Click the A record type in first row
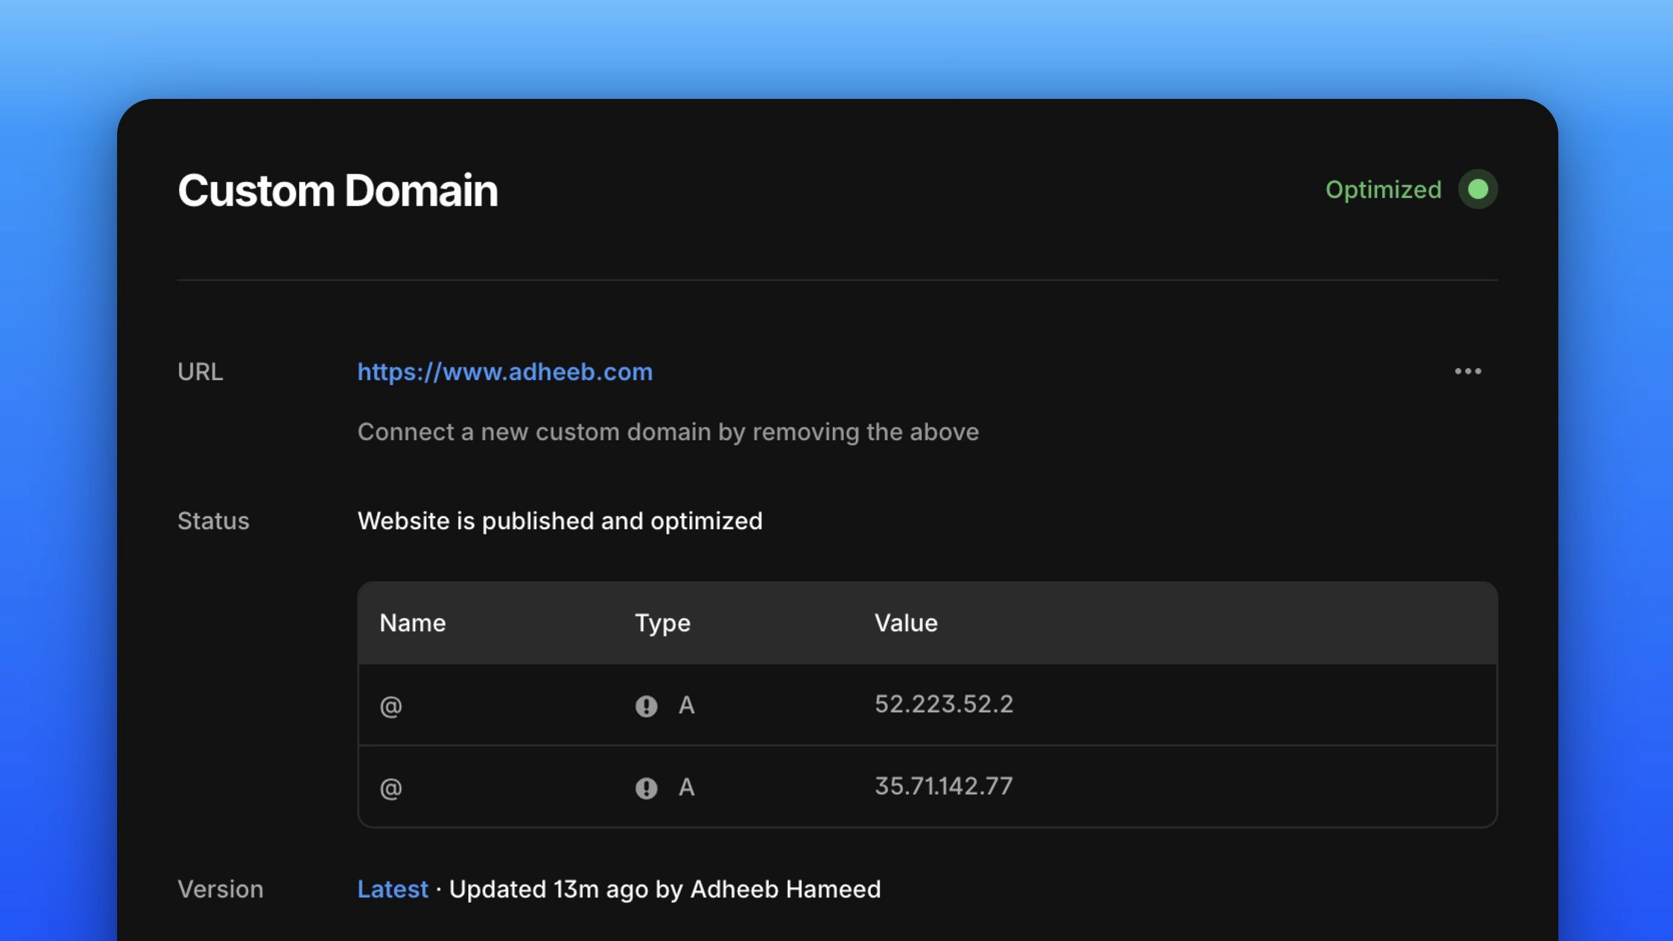 pos(686,705)
